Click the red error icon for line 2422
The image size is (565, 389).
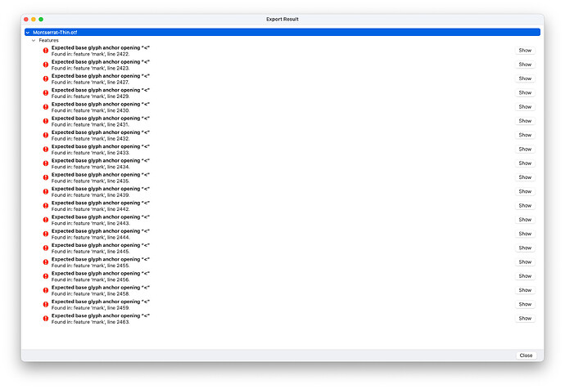pyautogui.click(x=46, y=51)
